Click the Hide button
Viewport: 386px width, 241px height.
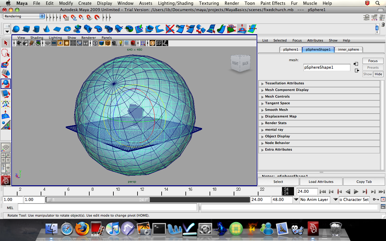pos(378,74)
